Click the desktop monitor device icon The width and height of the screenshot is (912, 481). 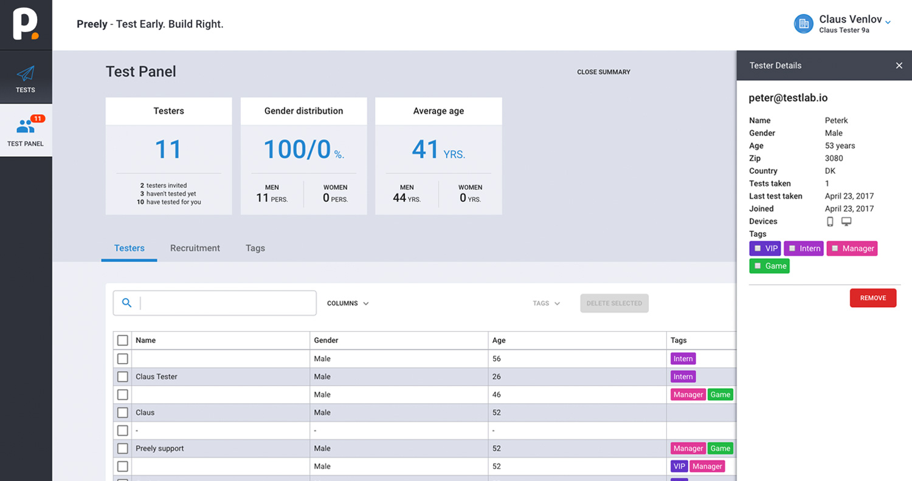coord(846,221)
